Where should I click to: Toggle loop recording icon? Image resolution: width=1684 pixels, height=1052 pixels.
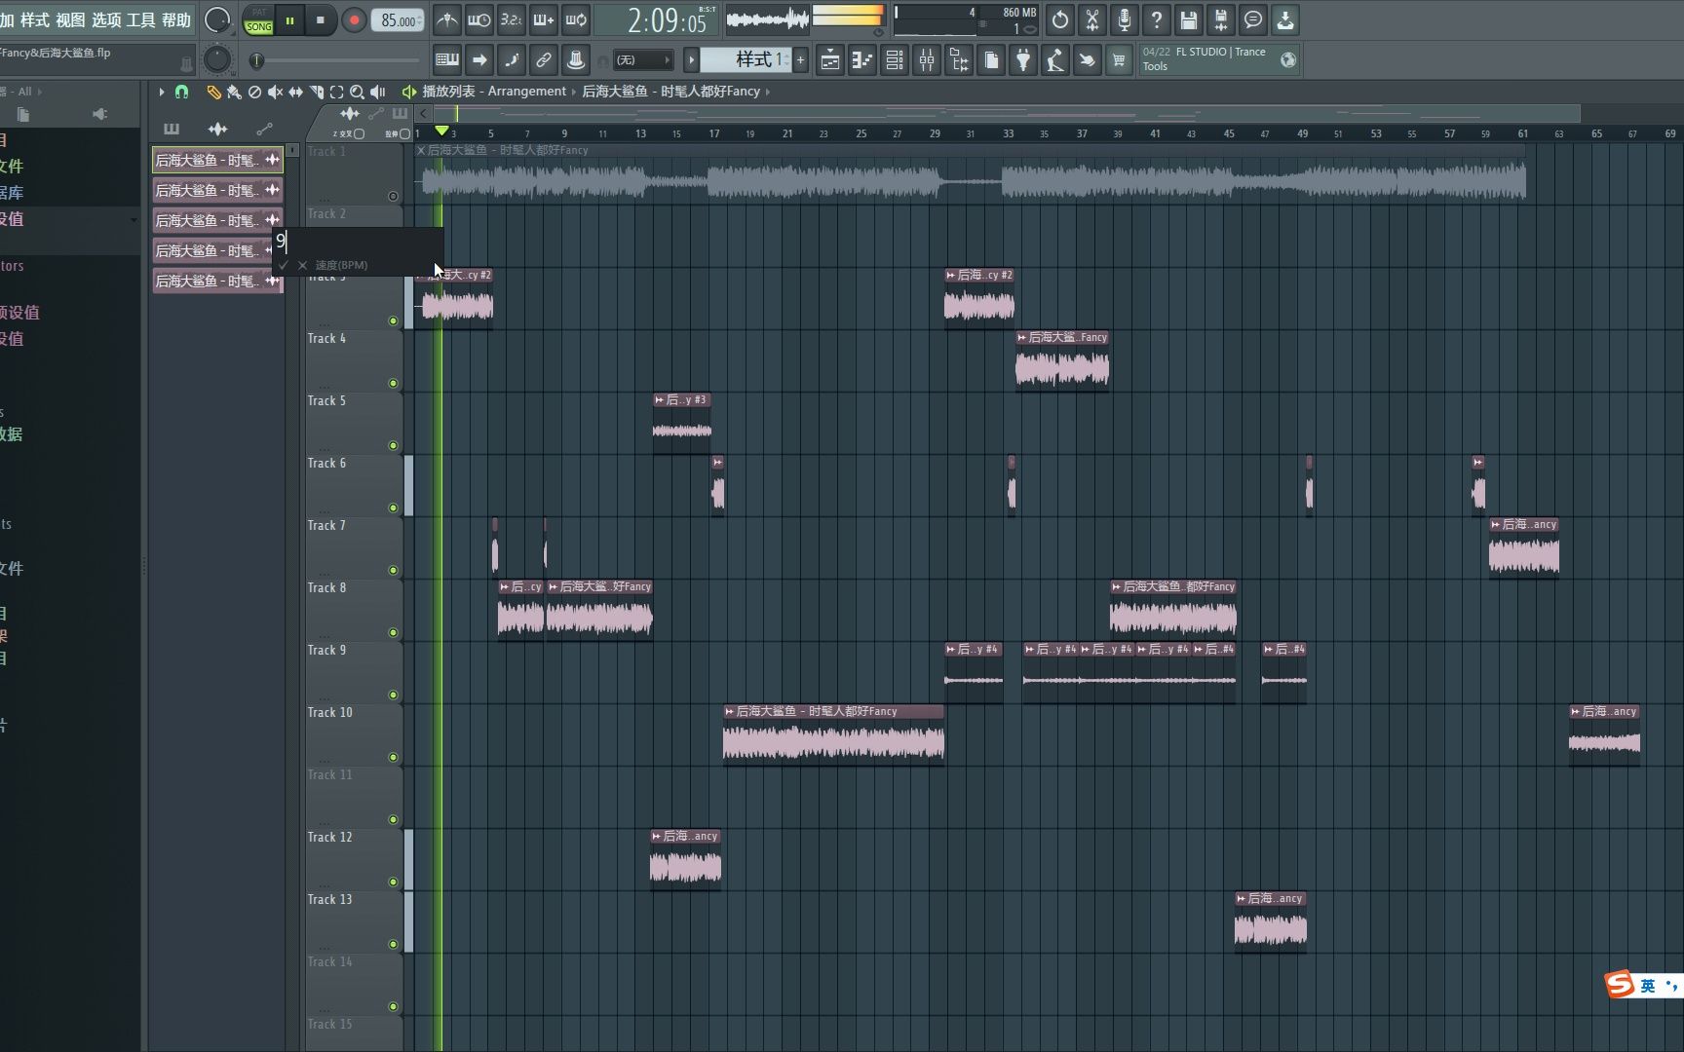(x=575, y=19)
